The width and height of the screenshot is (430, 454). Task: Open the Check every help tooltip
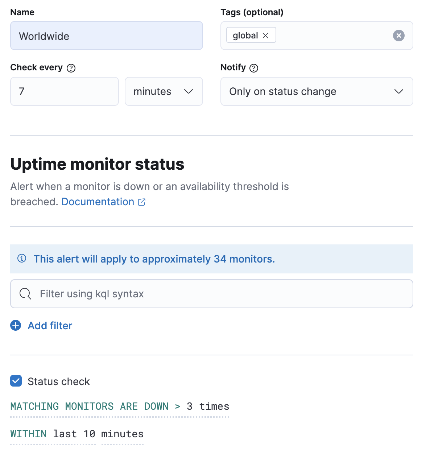click(x=71, y=68)
